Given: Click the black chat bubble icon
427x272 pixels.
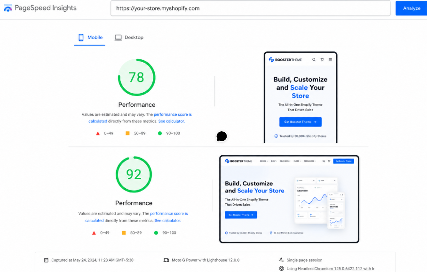Looking at the screenshot, I should click(221, 136).
